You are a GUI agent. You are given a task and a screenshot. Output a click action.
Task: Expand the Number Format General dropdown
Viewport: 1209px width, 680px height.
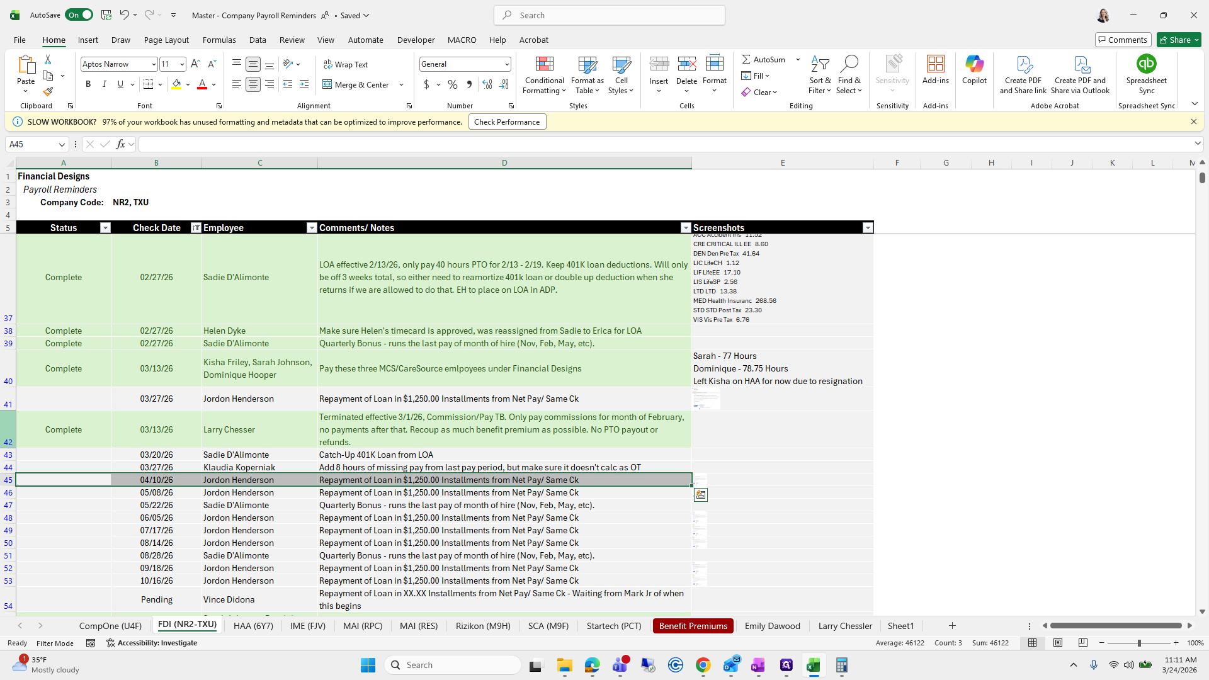[506, 64]
